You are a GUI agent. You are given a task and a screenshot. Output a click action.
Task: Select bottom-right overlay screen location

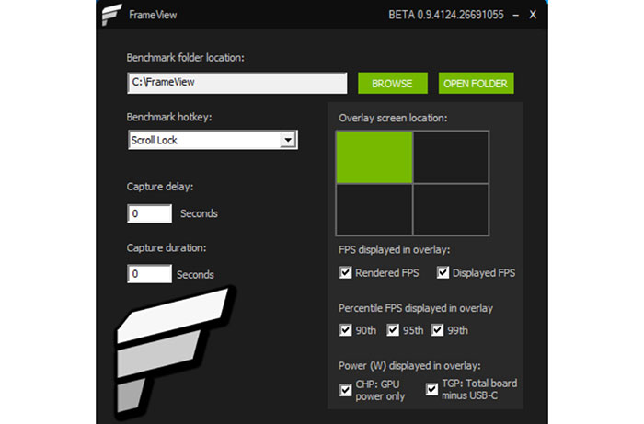coord(451,210)
